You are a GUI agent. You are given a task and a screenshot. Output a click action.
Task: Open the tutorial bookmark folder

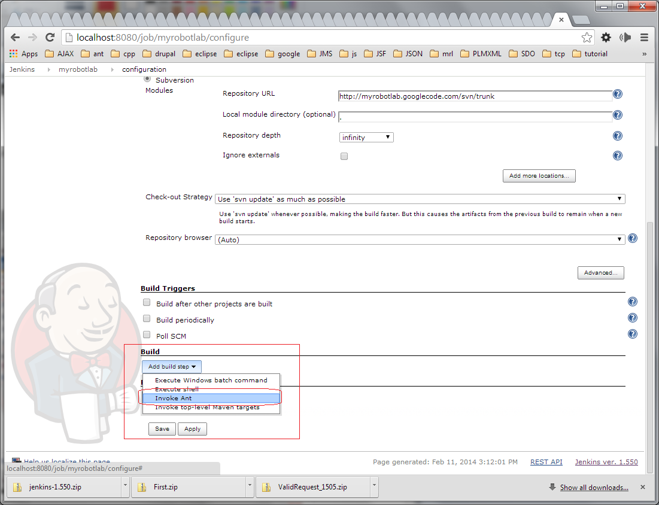(590, 54)
